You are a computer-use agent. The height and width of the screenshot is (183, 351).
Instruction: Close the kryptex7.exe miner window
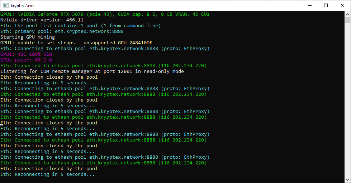pos(342,5)
